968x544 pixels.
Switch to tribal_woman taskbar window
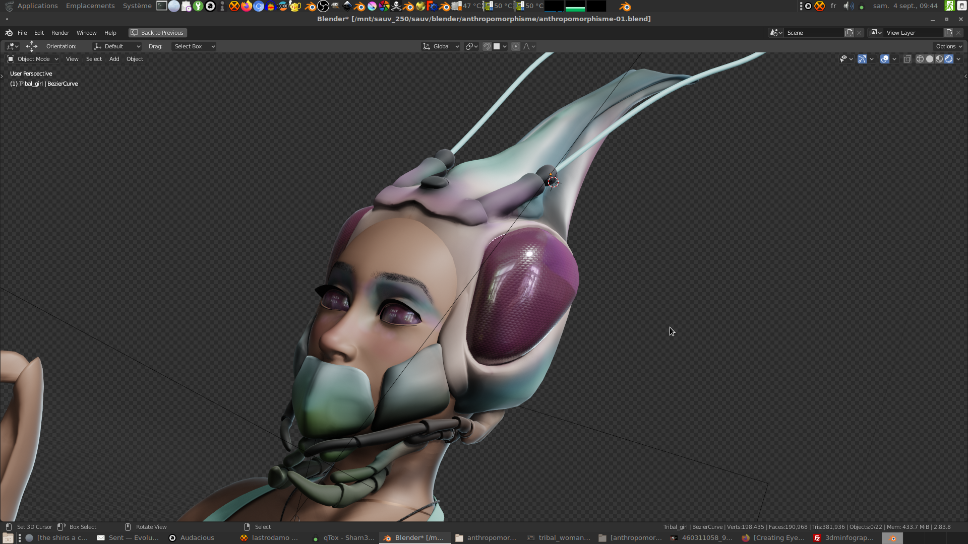coord(559,538)
